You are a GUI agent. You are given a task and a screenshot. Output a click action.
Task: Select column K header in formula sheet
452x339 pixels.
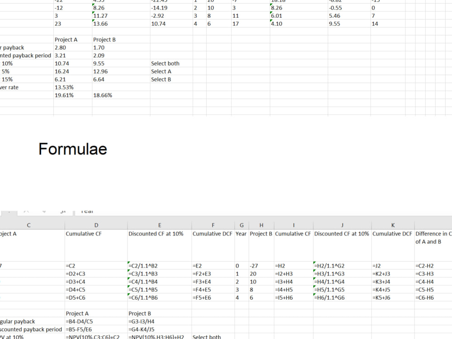click(393, 225)
